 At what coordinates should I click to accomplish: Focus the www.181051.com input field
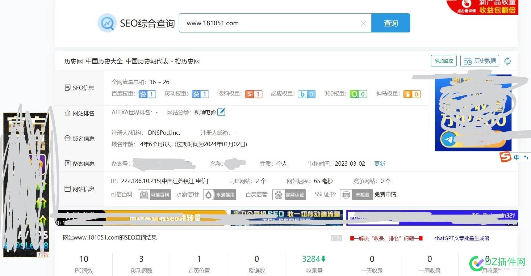click(x=275, y=23)
